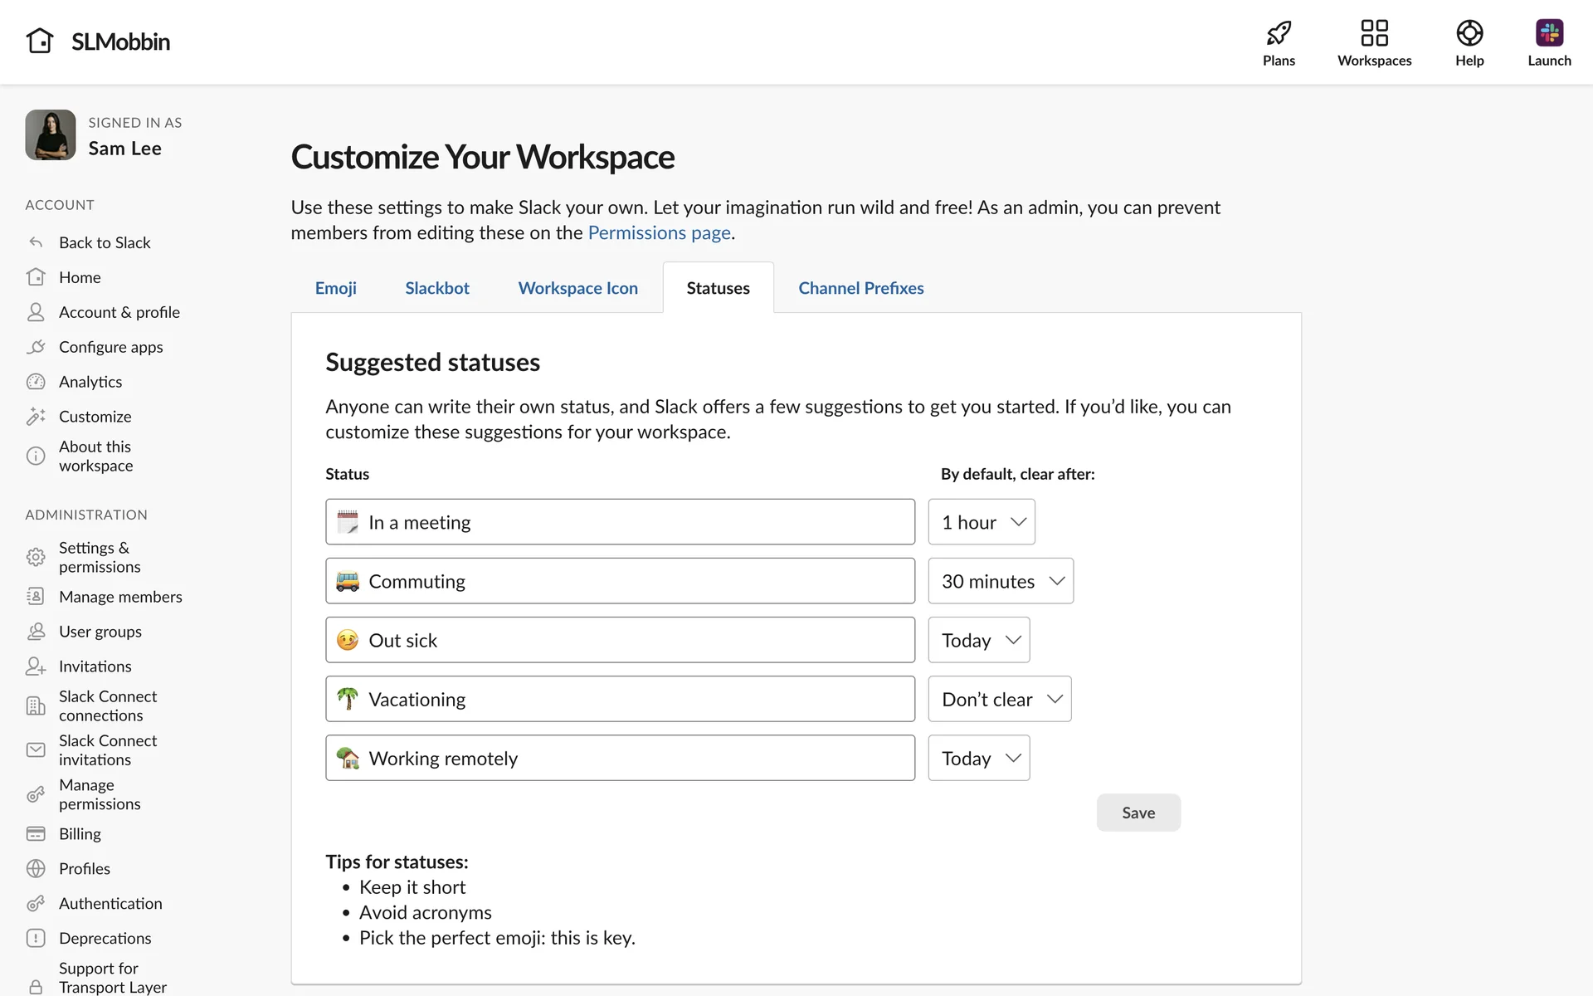
Task: Open the Workspaces grid icon
Action: coord(1374,33)
